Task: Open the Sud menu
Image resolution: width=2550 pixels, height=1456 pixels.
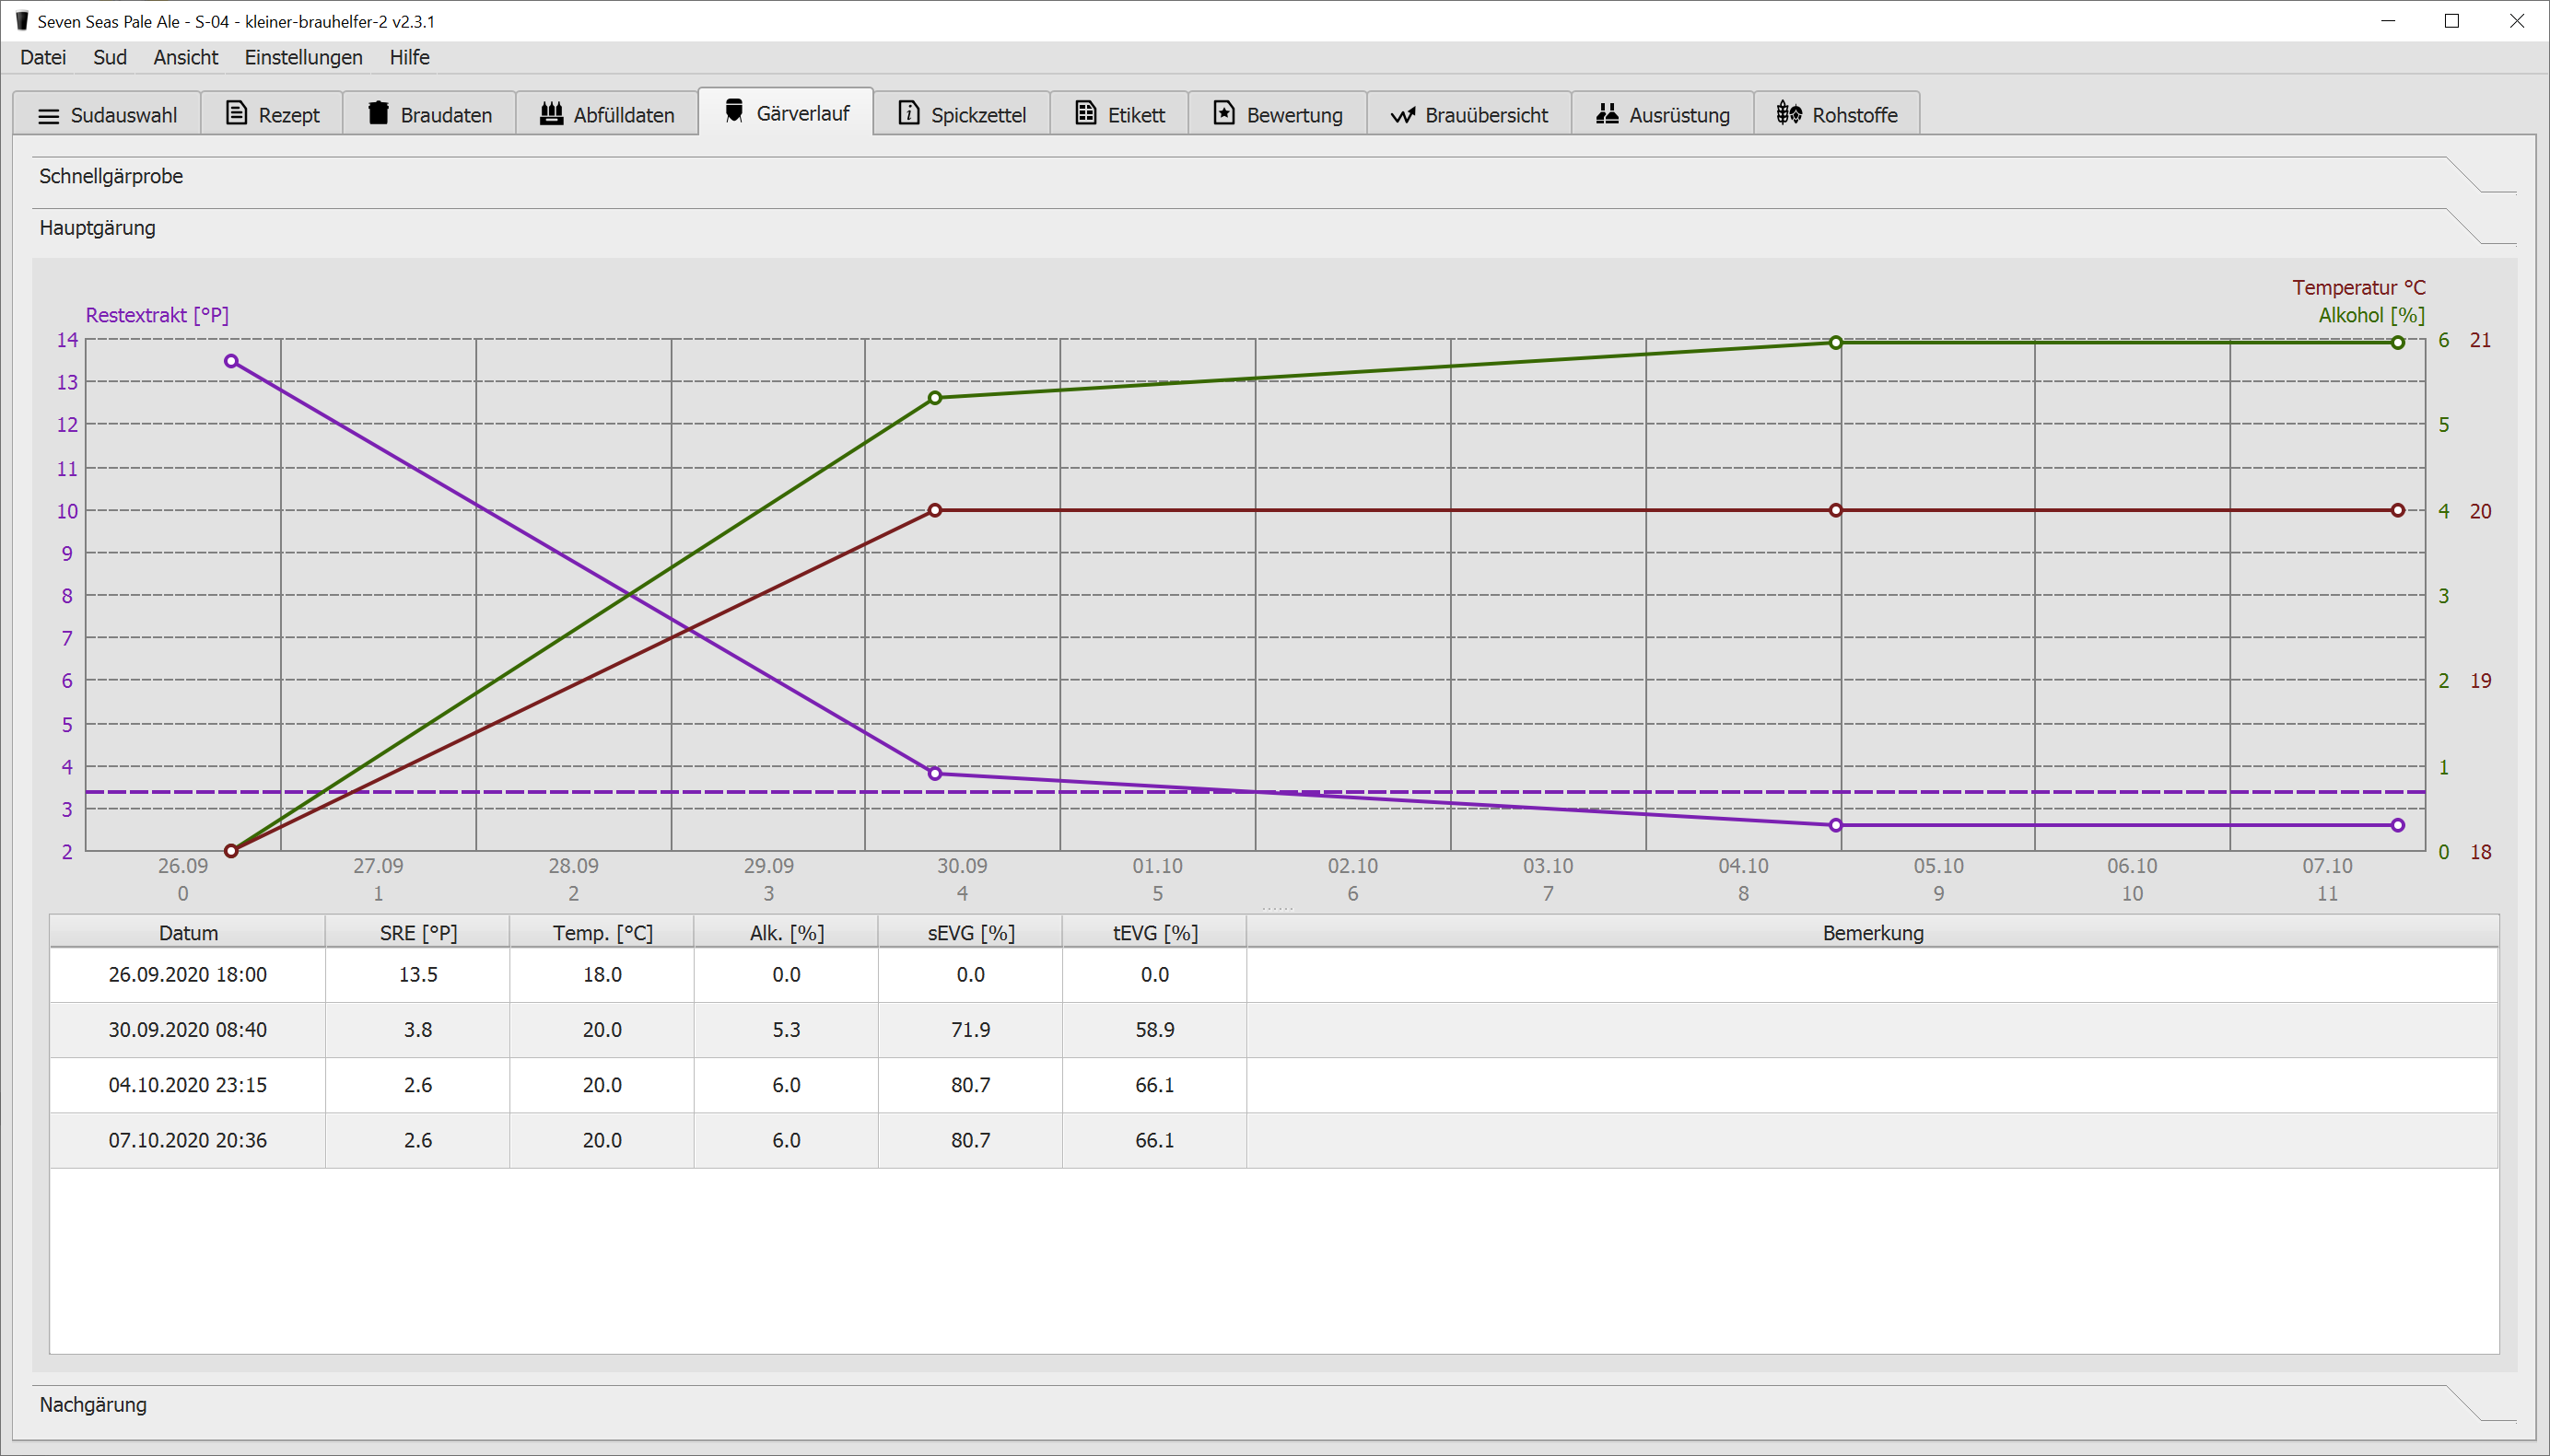Action: tap(110, 57)
